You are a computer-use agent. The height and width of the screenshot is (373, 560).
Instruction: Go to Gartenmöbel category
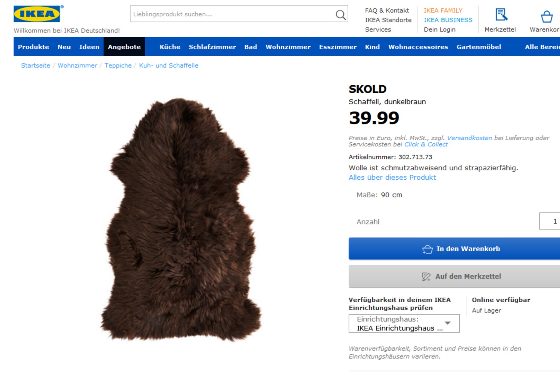point(479,47)
